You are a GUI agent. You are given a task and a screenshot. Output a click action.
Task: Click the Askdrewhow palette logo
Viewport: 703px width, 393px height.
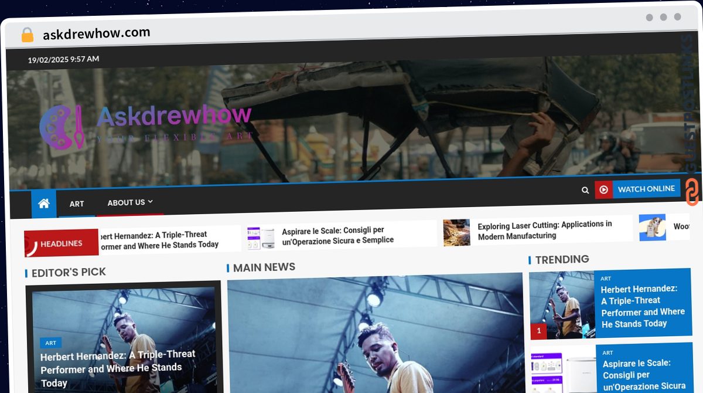point(62,127)
